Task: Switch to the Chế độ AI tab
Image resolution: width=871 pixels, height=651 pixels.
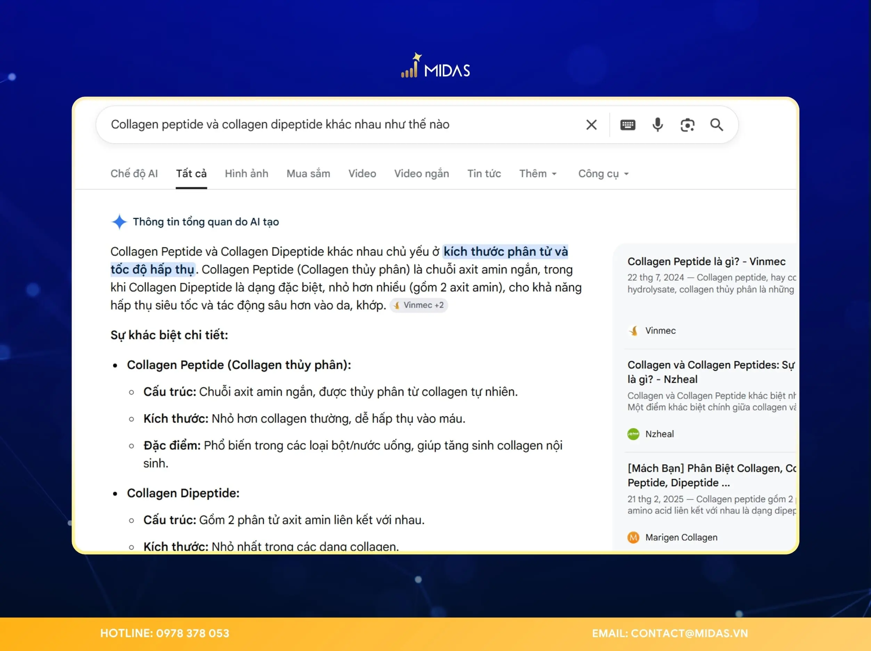Action: 134,174
